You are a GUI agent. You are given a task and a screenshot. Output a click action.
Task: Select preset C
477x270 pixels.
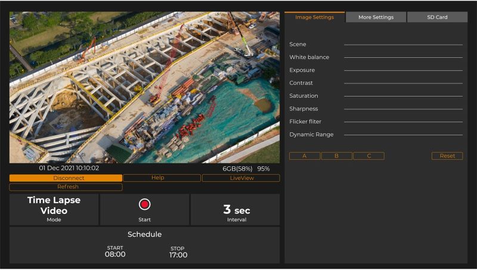click(368, 156)
